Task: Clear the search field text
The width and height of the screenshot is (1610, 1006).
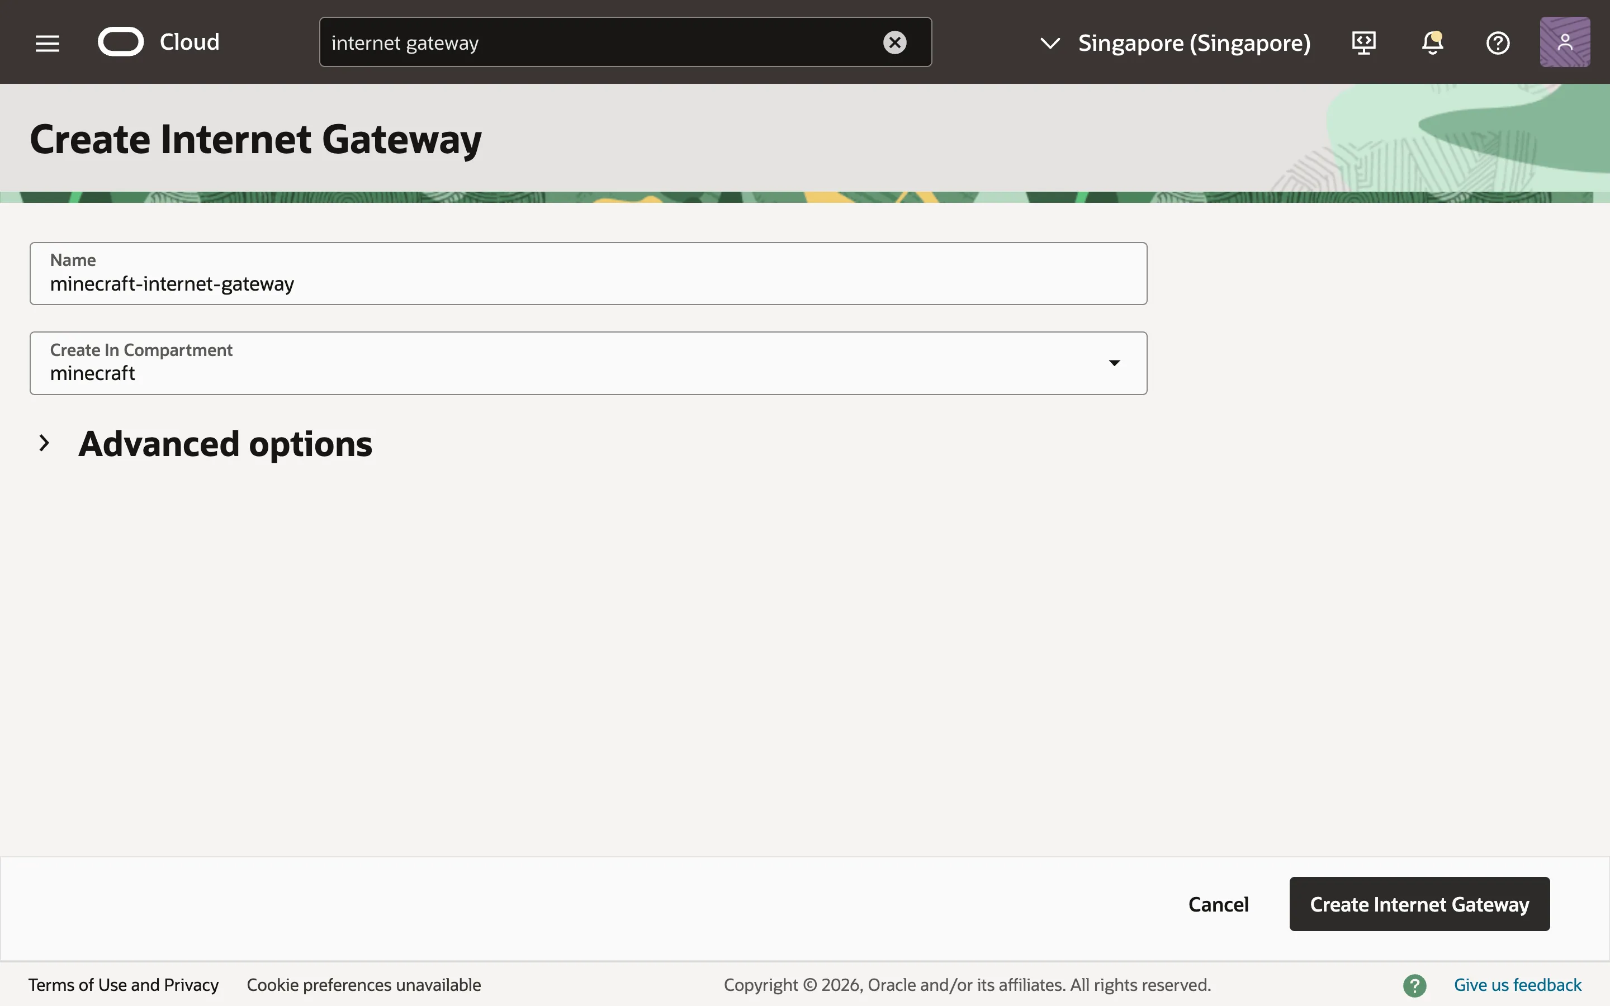Action: click(895, 42)
